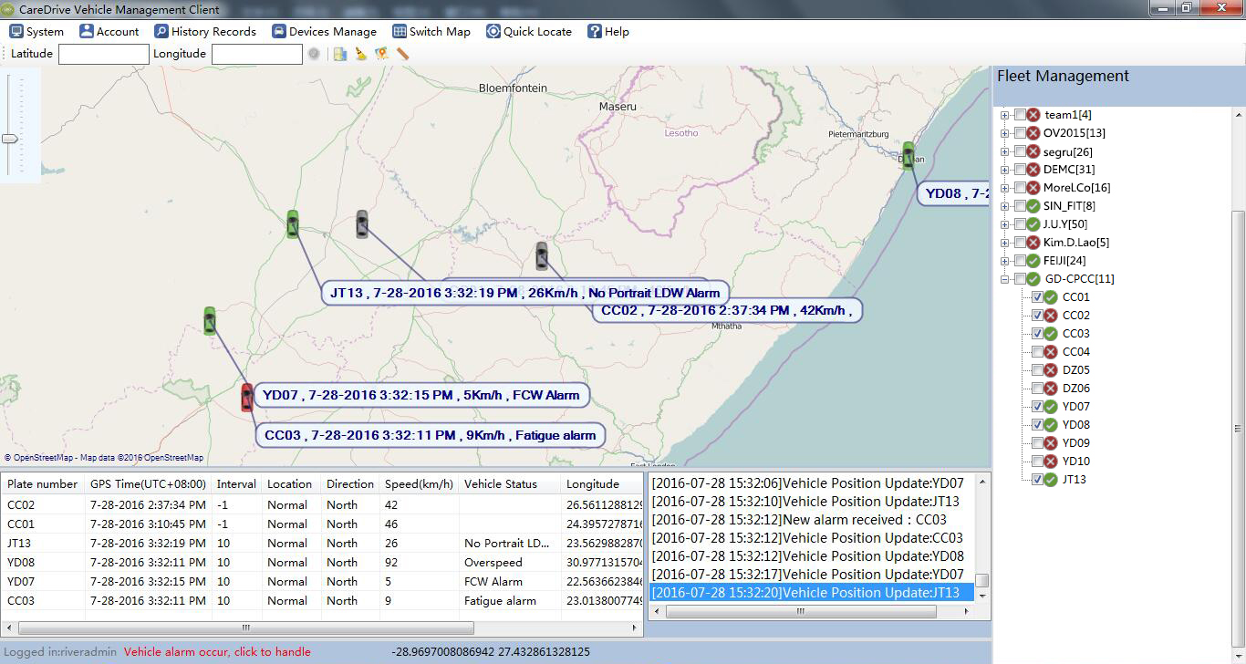Click the green online icon of J.U.Y[50]
This screenshot has width=1246, height=664.
[1033, 224]
